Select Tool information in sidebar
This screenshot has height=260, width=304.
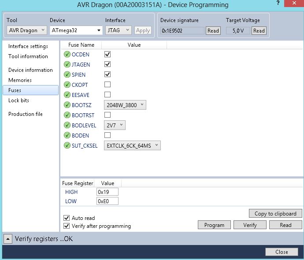click(28, 56)
